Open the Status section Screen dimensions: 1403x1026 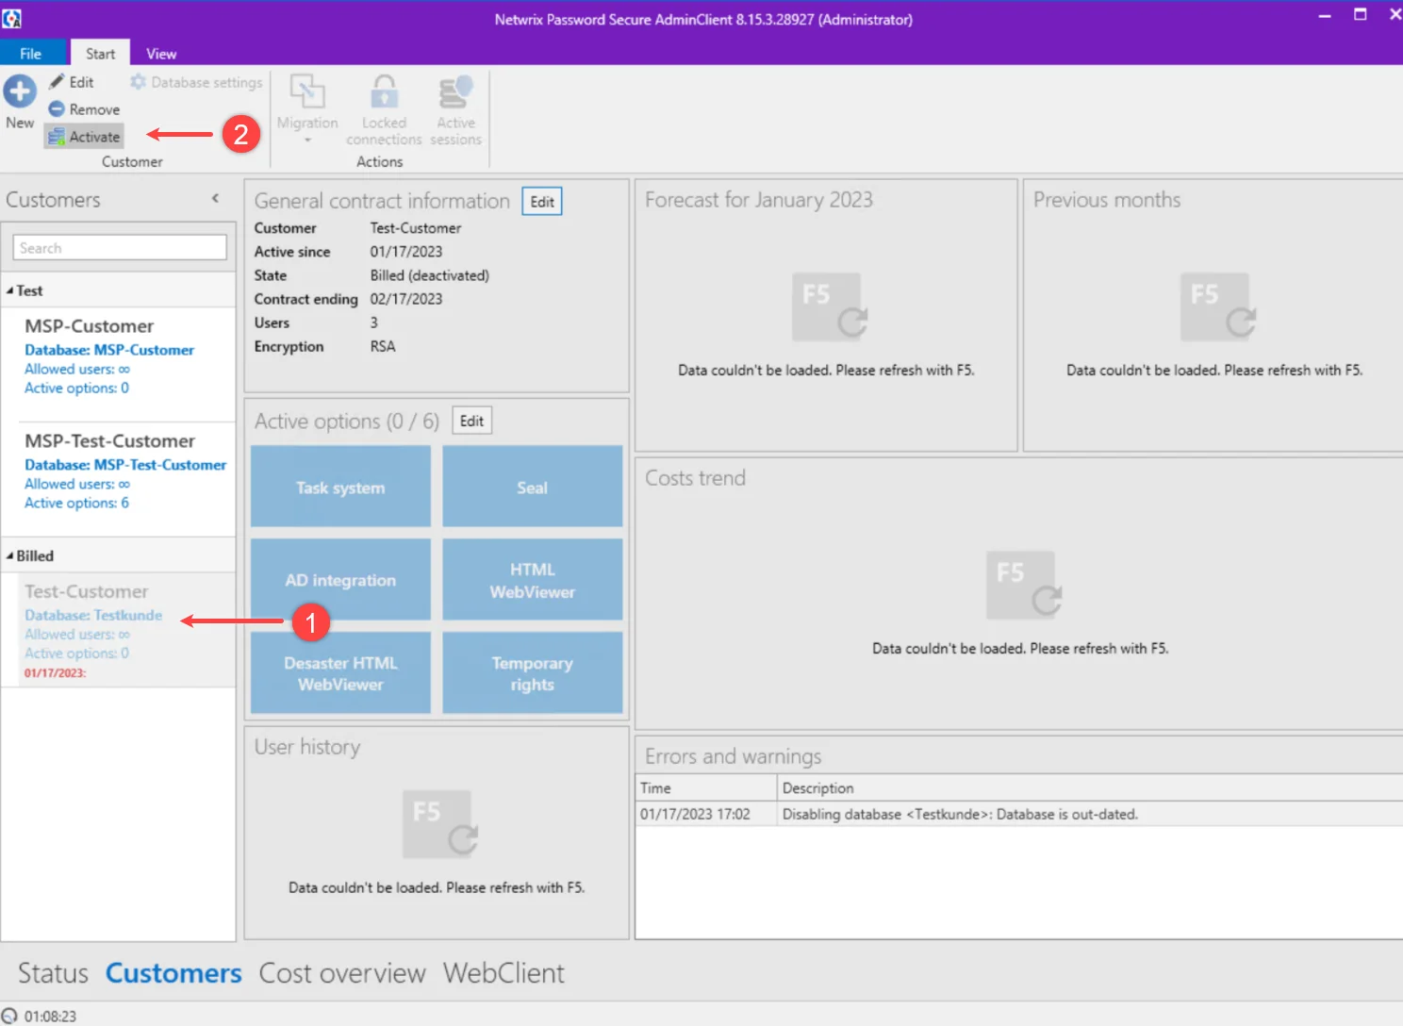pyautogui.click(x=53, y=973)
